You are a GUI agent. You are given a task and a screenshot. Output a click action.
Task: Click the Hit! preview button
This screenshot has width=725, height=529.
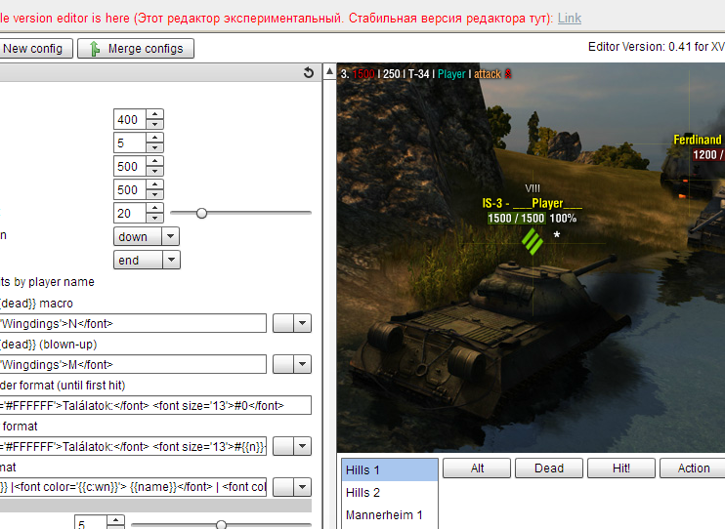(621, 468)
